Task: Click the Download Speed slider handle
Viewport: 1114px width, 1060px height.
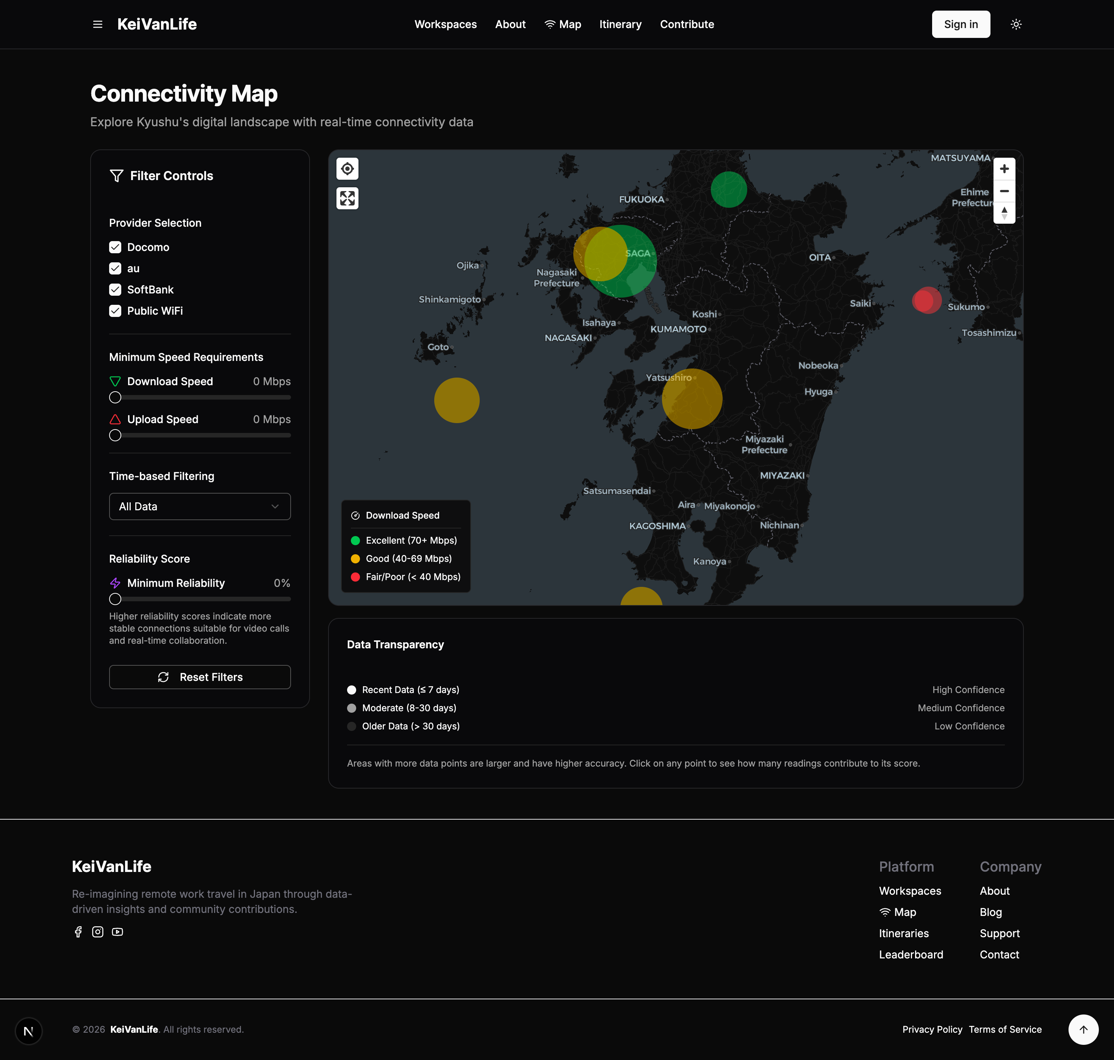Action: [x=115, y=397]
